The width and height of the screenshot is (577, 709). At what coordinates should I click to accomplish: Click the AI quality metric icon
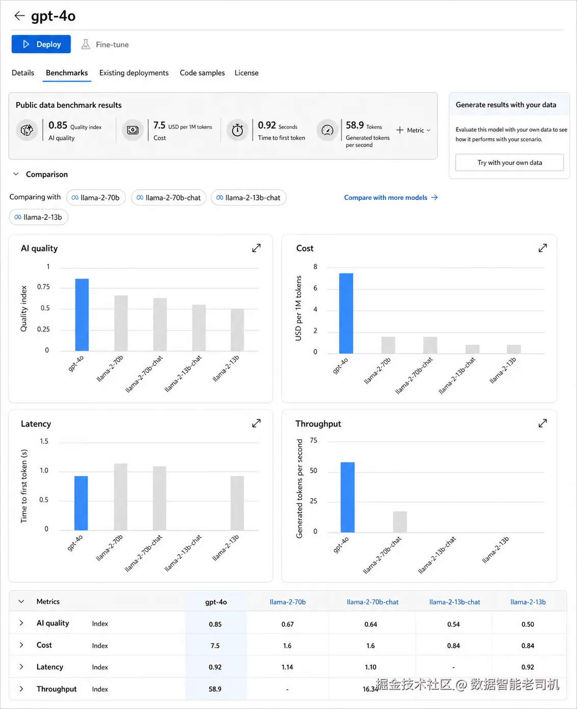coord(27,131)
